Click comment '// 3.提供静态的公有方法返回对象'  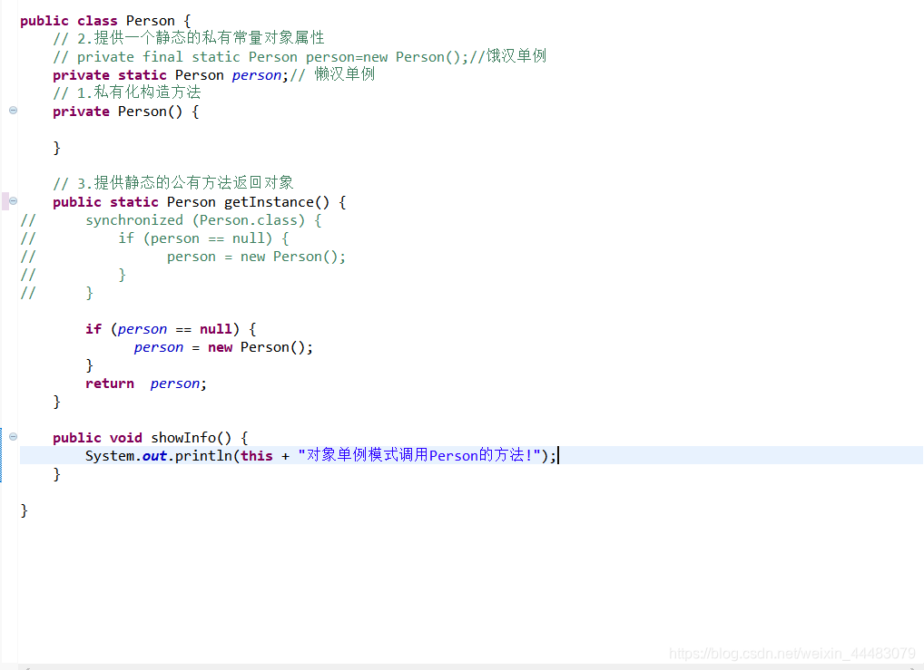[173, 183]
